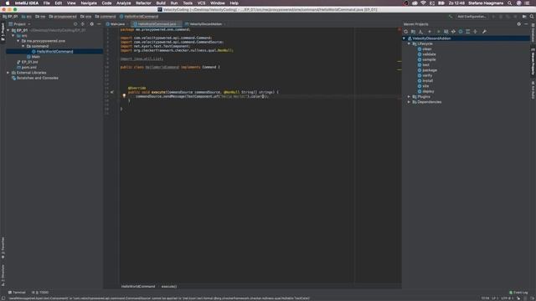Open Project Structure icon in toolbar
Screen dimensions: 536x301
tap(524, 17)
